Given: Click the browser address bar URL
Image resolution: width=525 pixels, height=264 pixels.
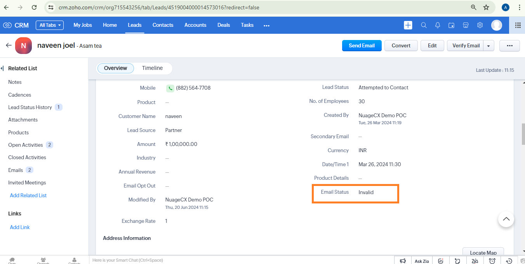Looking at the screenshot, I should coord(159,7).
